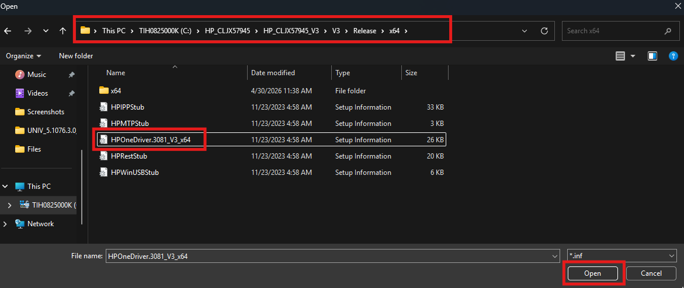Click the Cancel button
The width and height of the screenshot is (684, 288).
(x=651, y=273)
